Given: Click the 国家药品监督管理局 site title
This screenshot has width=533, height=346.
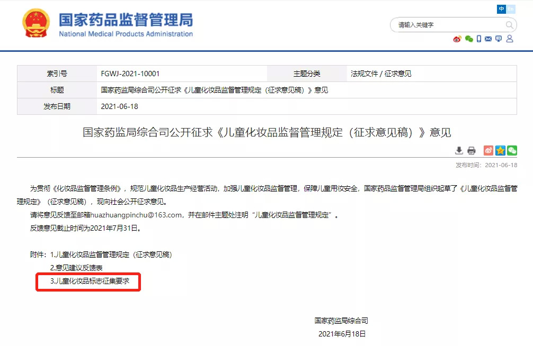Looking at the screenshot, I should coord(126,20).
